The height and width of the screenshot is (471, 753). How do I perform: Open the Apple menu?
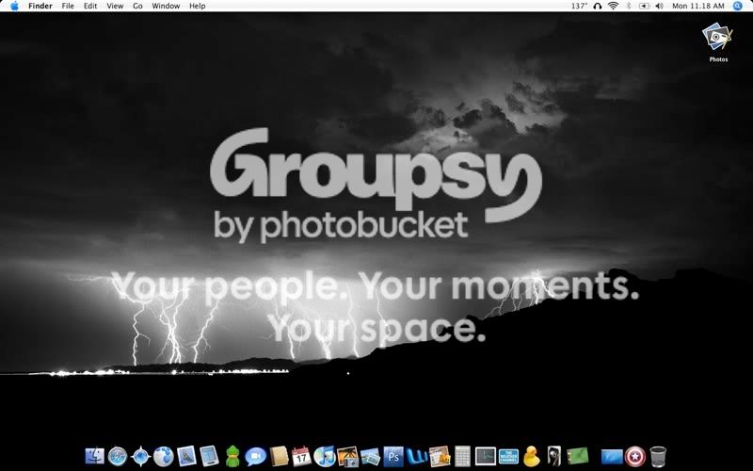click(14, 6)
